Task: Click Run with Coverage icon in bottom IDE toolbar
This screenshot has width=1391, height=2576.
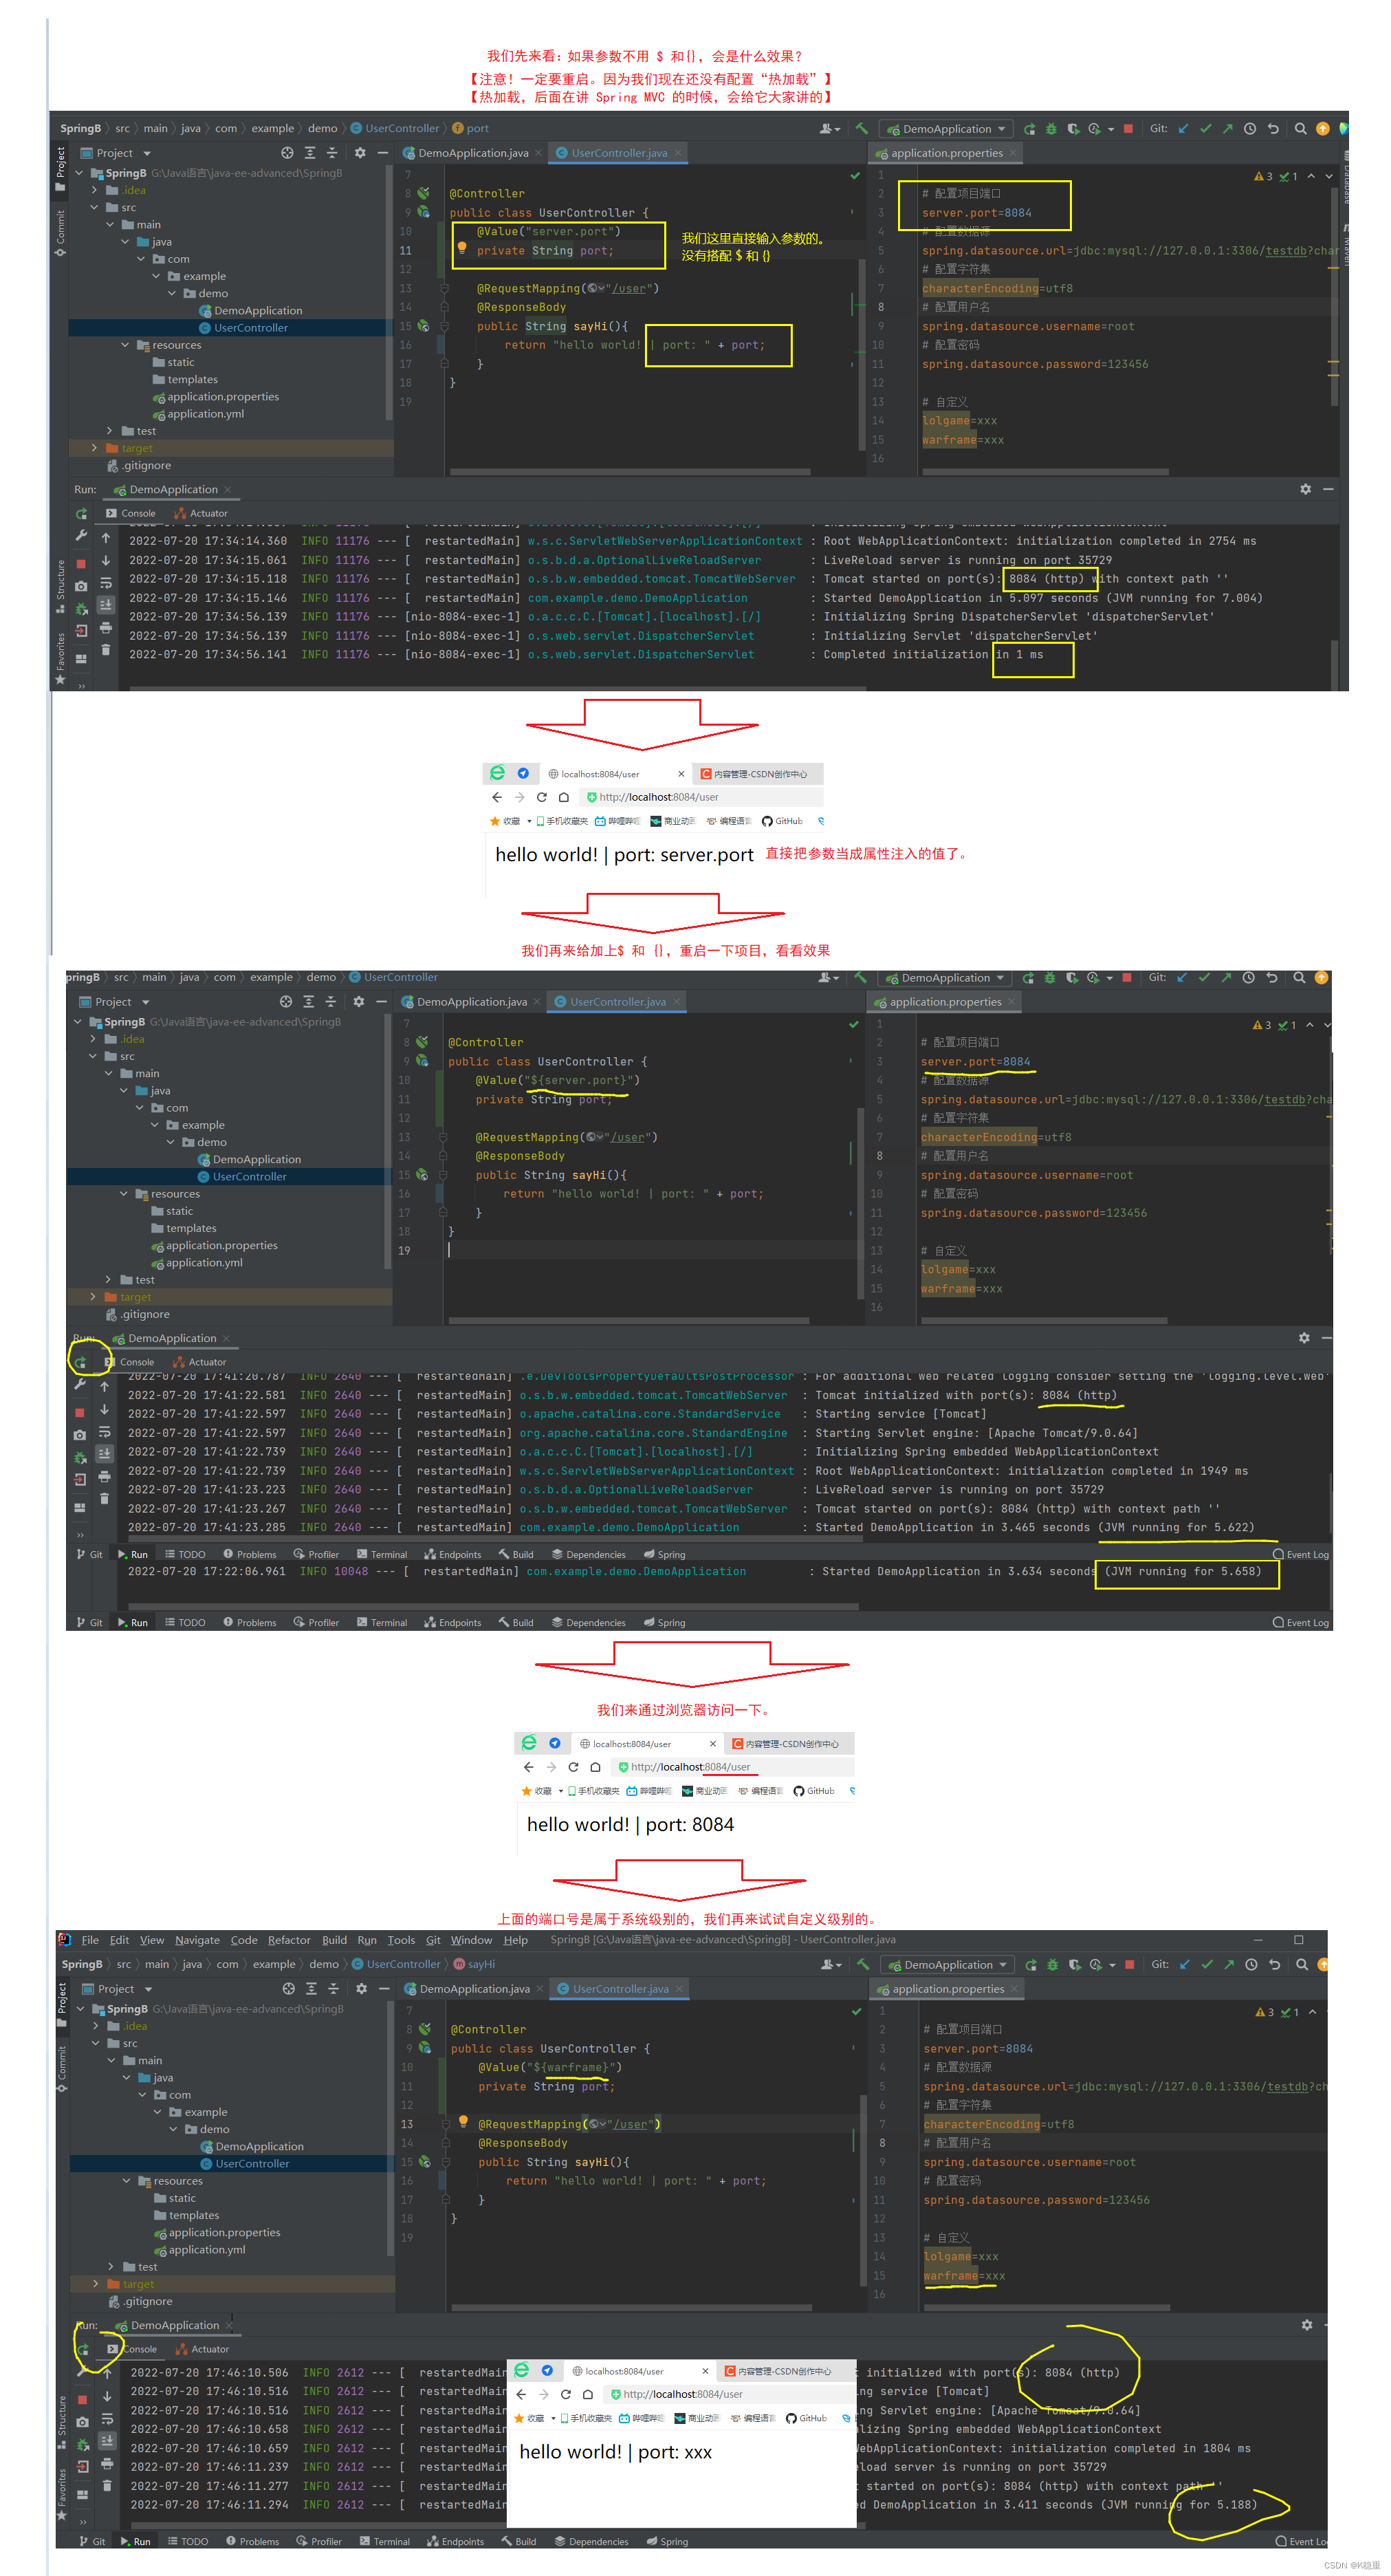Action: [x=1075, y=1964]
